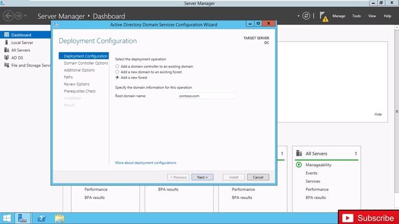Screen dimensions: 399x224
Task: Open the notifications flag with warning
Action: tap(324, 17)
